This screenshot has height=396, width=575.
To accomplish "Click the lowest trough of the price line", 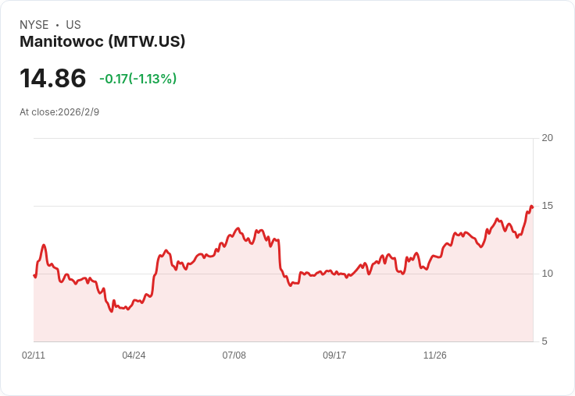I will (x=112, y=311).
